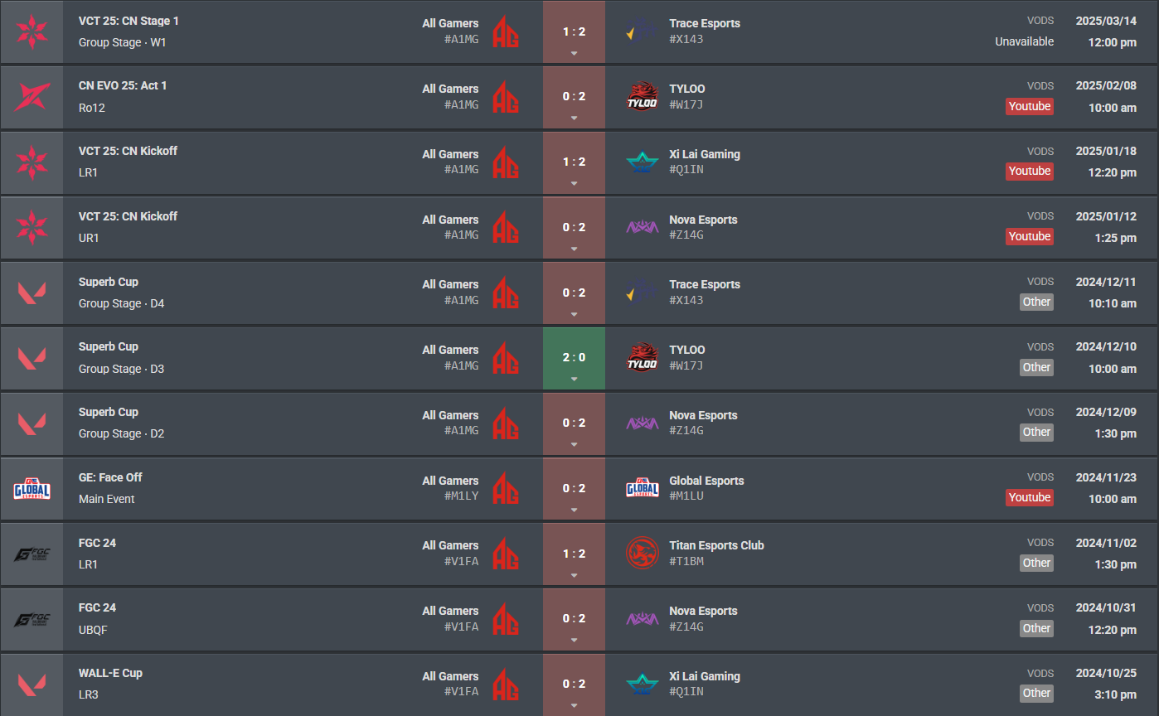Click the WALL-E Cup Valorant event icon

click(32, 685)
